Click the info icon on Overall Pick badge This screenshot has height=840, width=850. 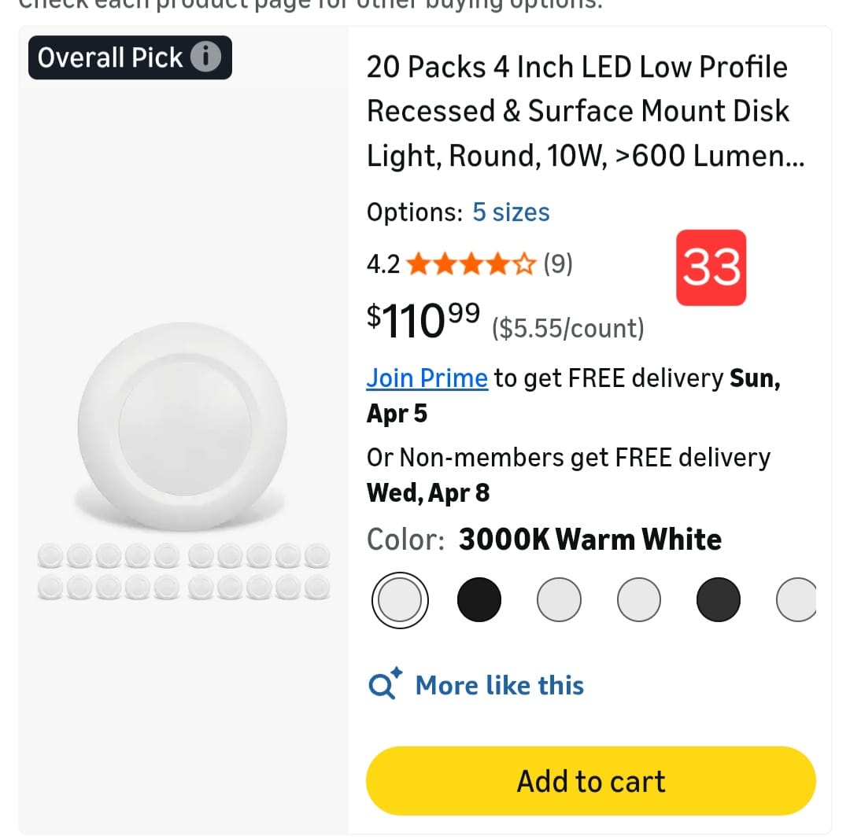[x=206, y=57]
